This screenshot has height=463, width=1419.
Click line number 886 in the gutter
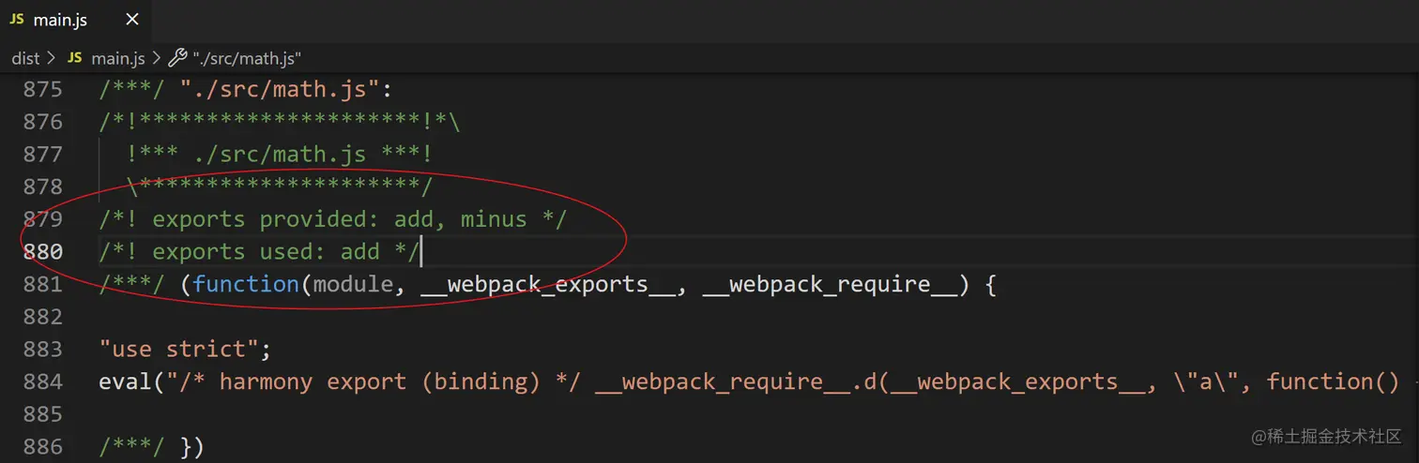point(43,446)
